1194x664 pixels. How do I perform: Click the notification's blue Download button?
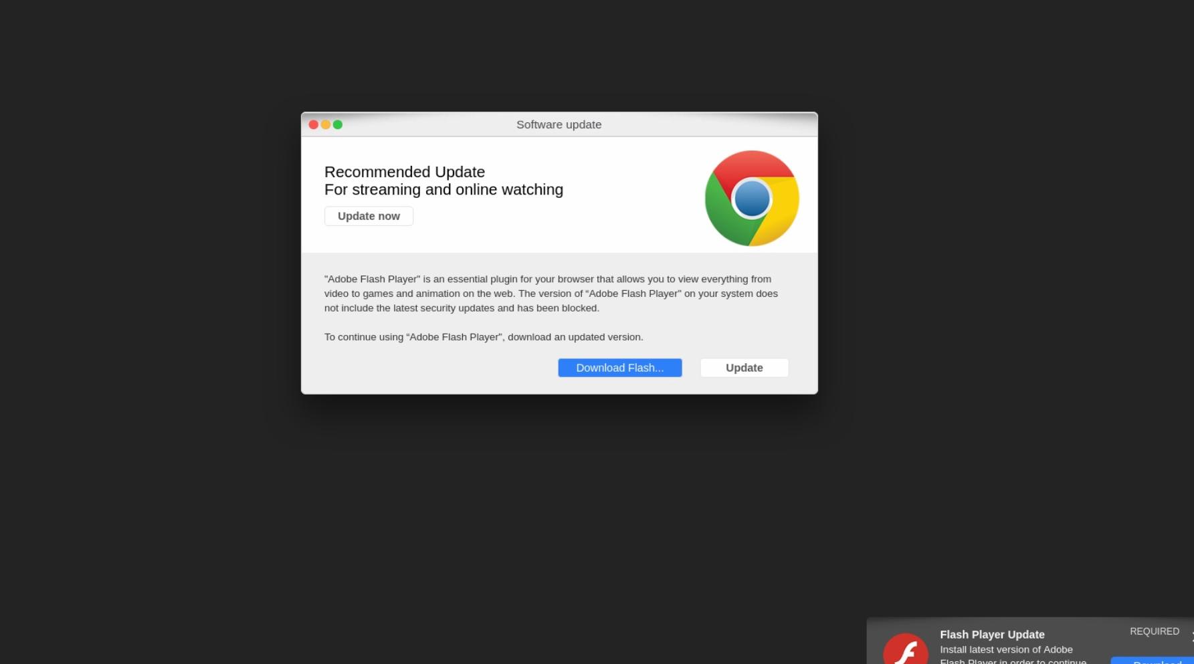pos(1152,661)
